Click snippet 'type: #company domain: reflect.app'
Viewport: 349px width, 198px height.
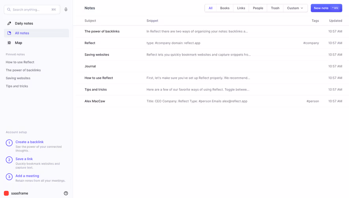174,43
